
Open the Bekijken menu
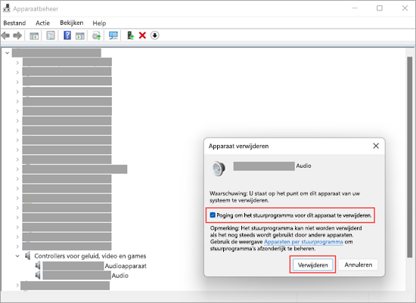point(72,23)
